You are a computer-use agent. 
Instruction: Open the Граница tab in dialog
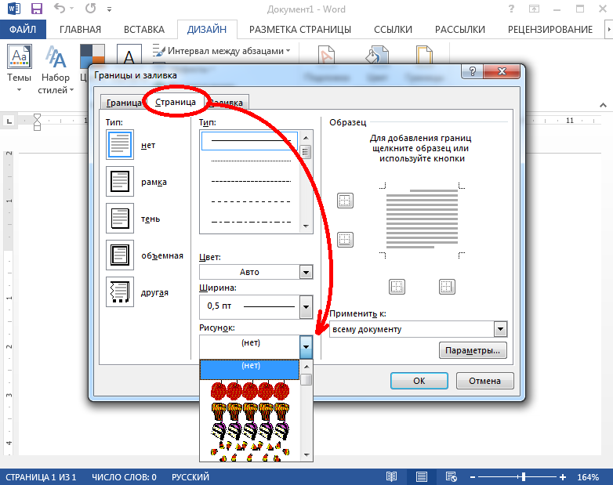click(123, 103)
